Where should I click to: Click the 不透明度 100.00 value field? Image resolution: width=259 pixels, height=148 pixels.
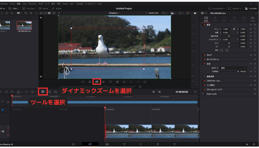click(x=243, y=71)
